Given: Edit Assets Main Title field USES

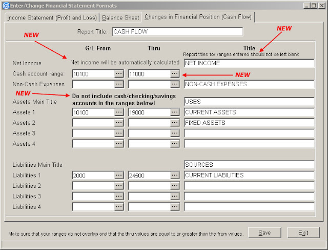Looking at the screenshot, I should pyautogui.click(x=249, y=102).
